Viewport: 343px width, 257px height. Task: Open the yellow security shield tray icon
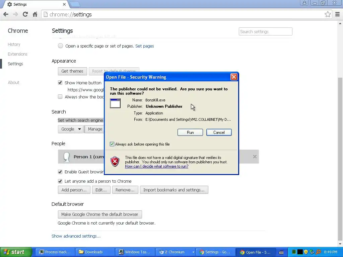point(306,252)
